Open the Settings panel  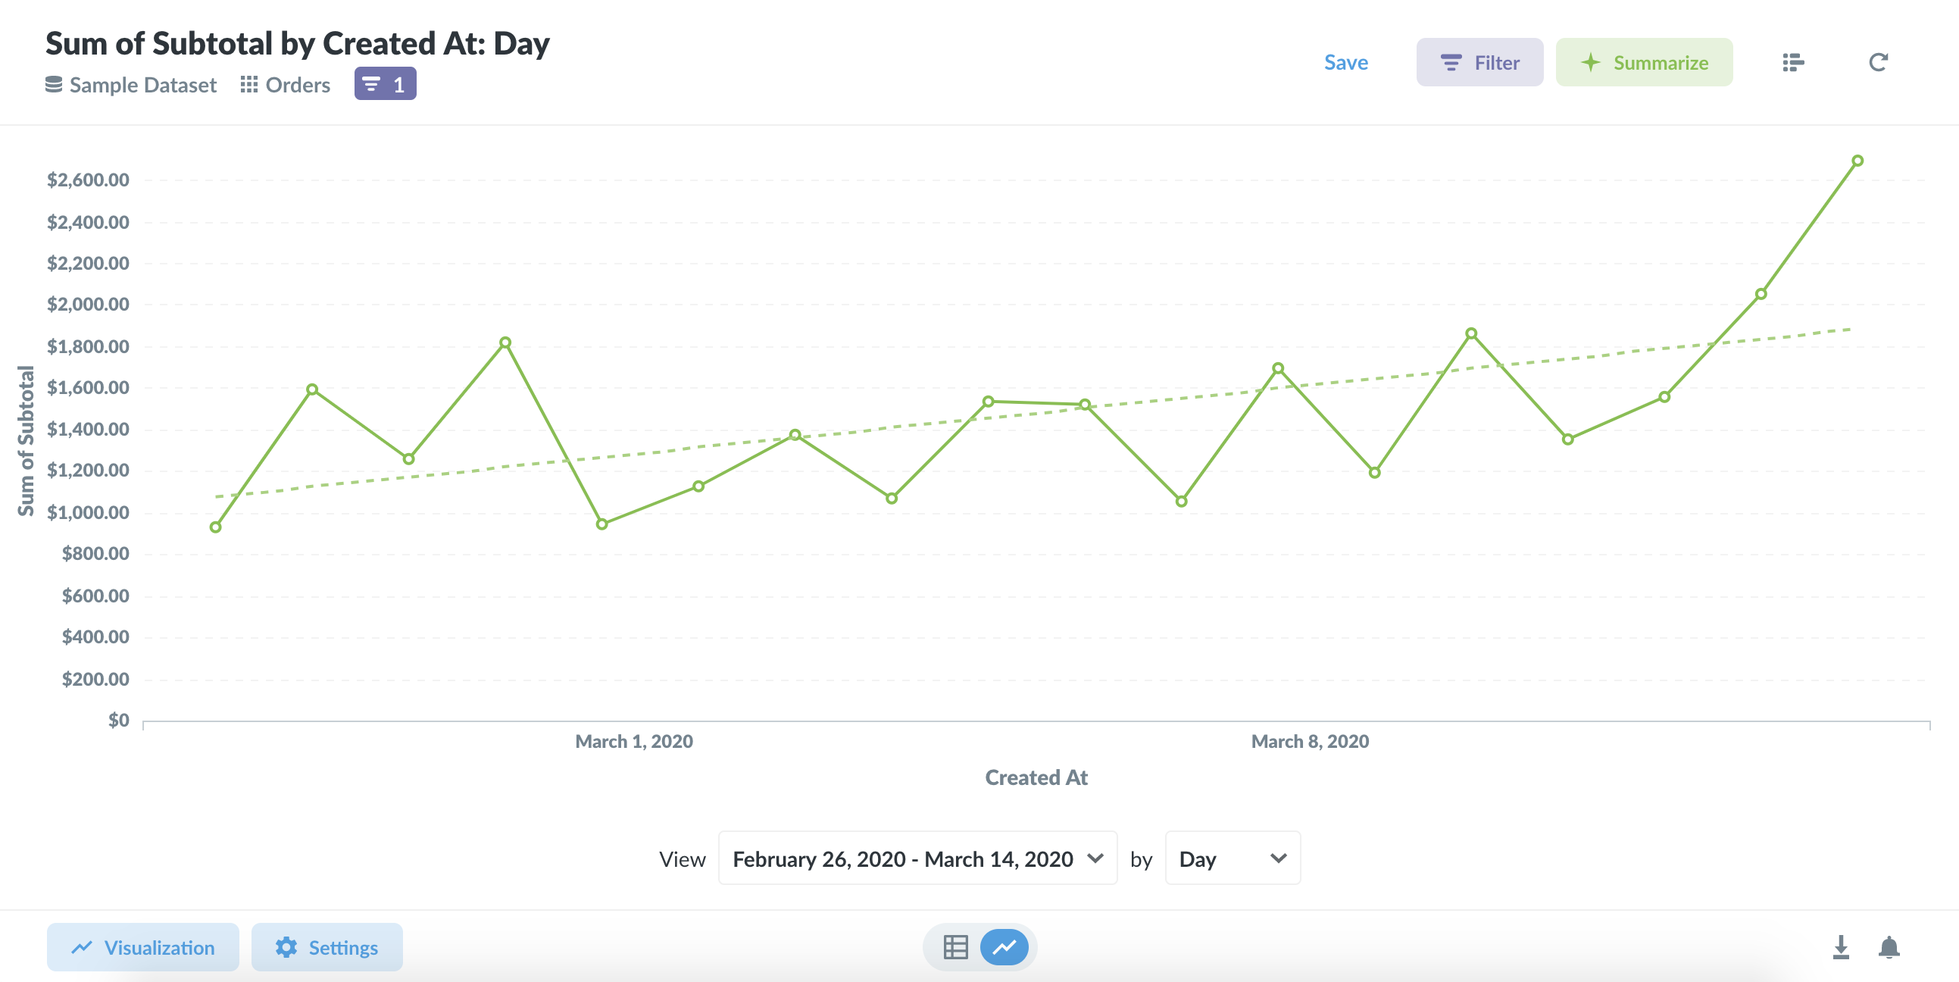point(327,947)
